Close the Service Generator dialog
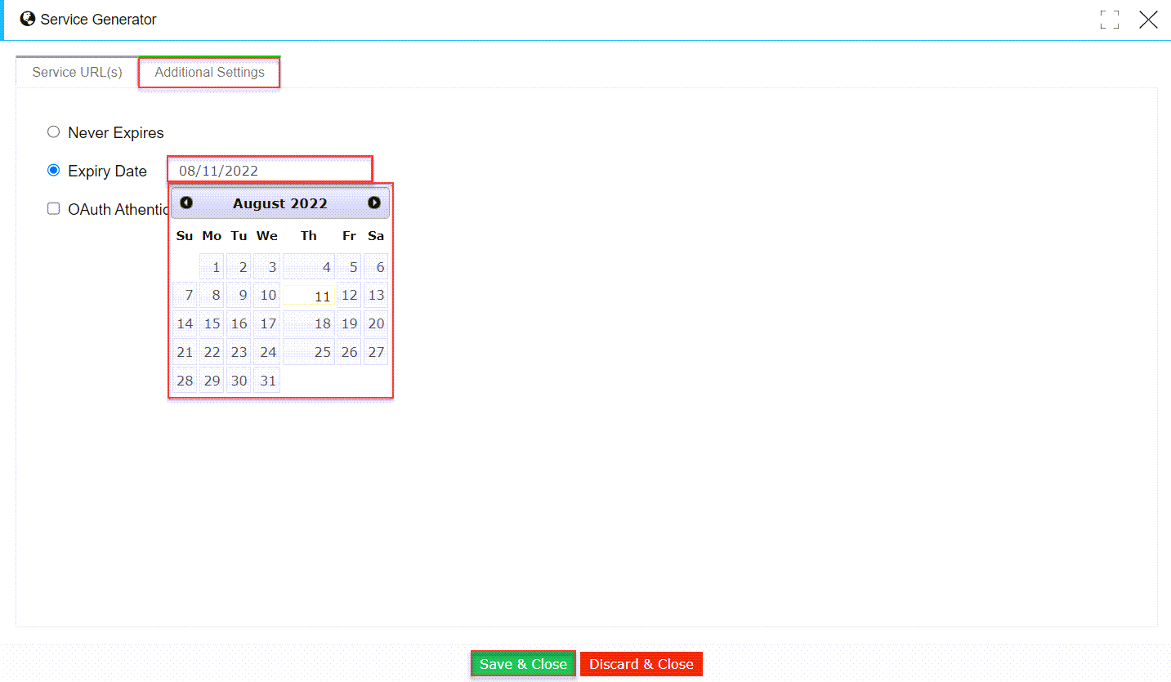1171x682 pixels. tap(1148, 20)
